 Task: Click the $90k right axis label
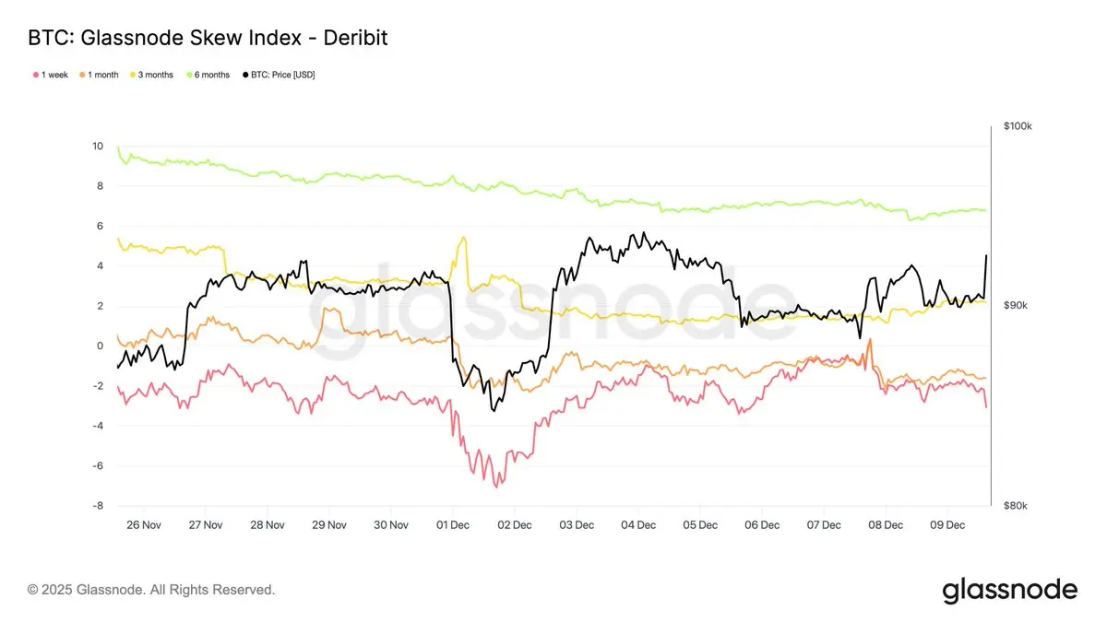pos(1016,305)
